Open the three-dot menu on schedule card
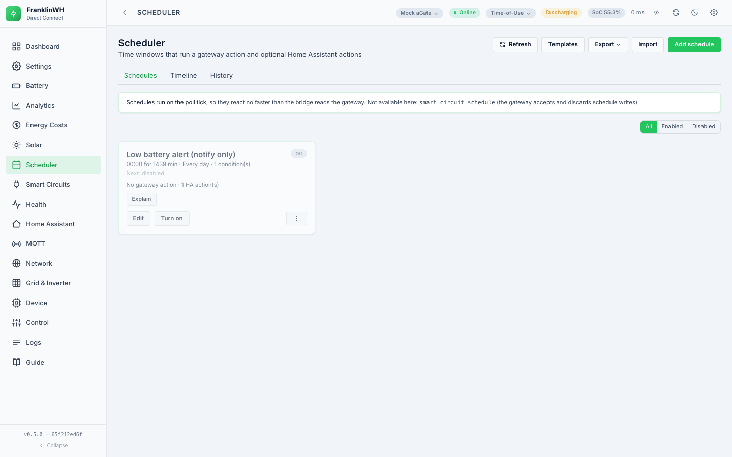The width and height of the screenshot is (732, 457). [x=297, y=219]
